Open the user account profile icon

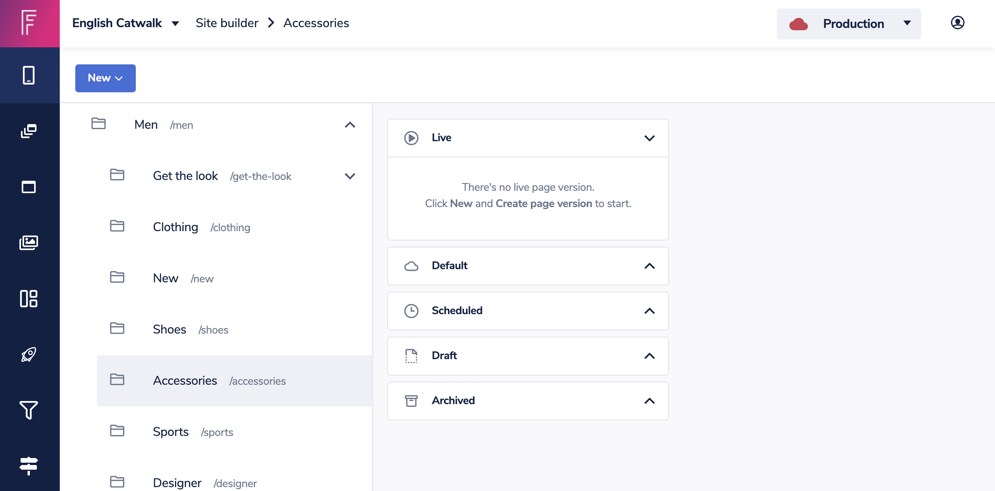957,23
